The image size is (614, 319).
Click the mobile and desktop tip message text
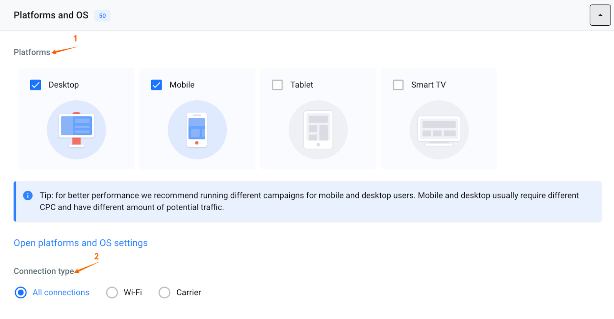click(x=309, y=201)
